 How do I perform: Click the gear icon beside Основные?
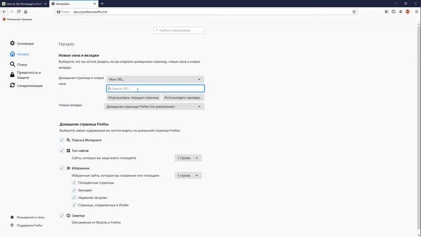point(12,43)
